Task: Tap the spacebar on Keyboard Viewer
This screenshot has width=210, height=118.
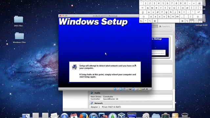Action: [x=168, y=21]
